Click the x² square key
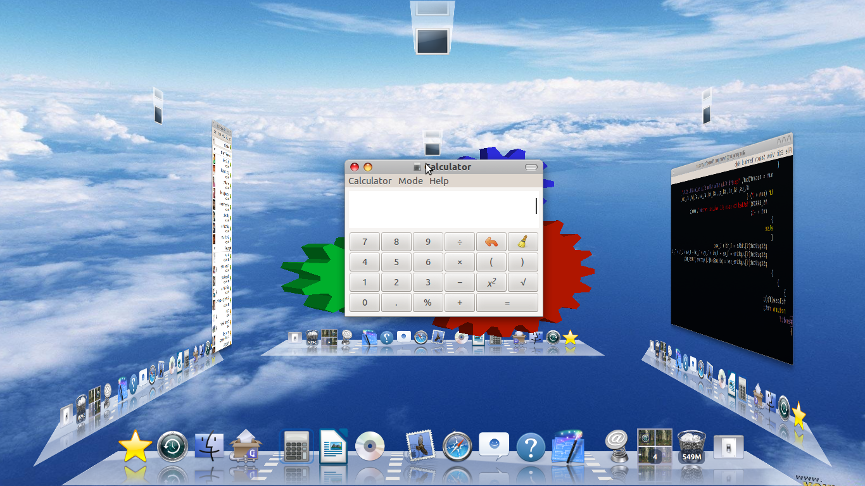Image resolution: width=865 pixels, height=486 pixels. (491, 282)
